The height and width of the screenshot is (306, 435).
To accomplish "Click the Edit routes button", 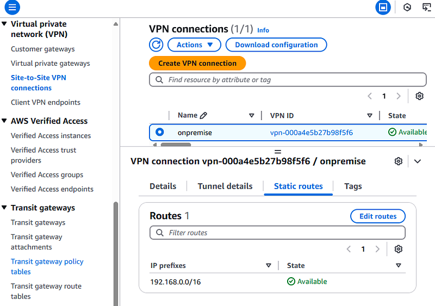I will pos(378,216).
